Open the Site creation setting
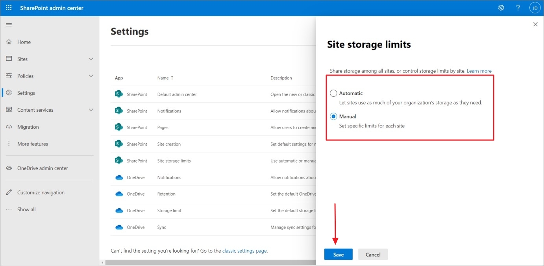This screenshot has height=266, width=544. tap(169, 144)
